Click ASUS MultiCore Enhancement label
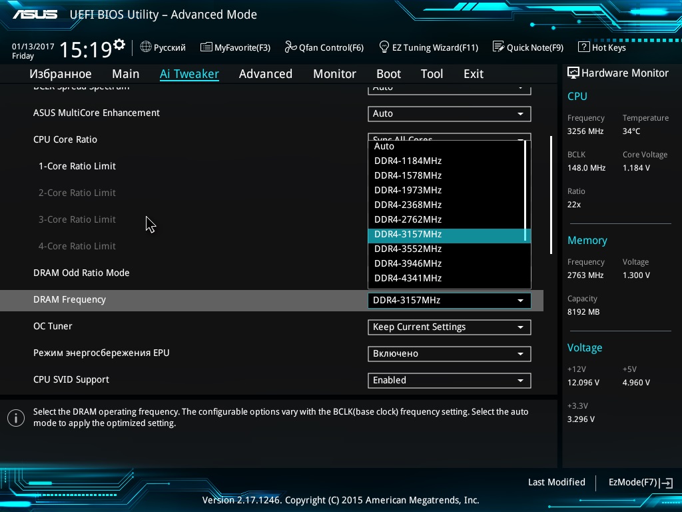 (97, 113)
